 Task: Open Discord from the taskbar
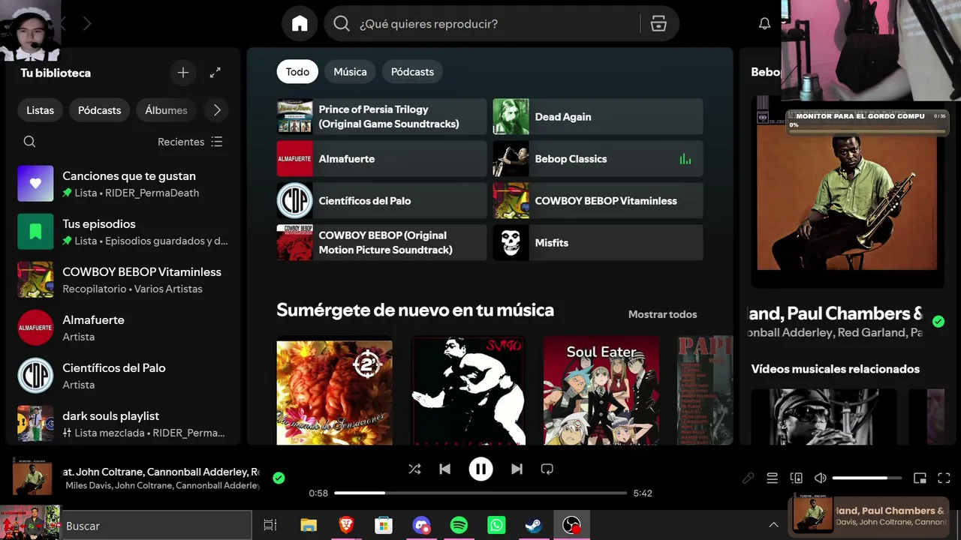pyautogui.click(x=421, y=526)
